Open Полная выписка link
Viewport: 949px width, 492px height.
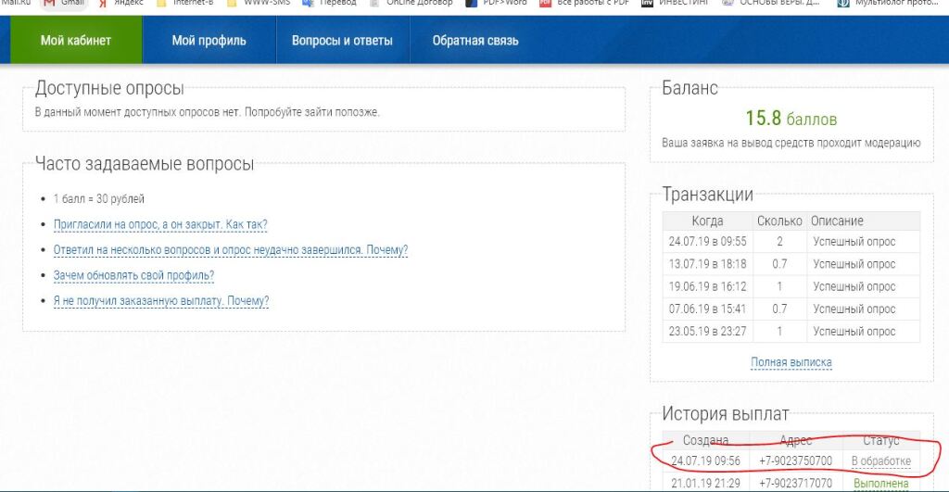791,362
